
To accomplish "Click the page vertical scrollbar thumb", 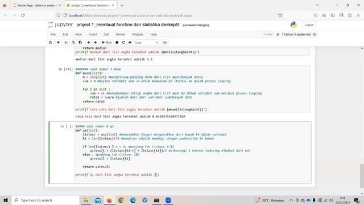I will click(x=362, y=175).
